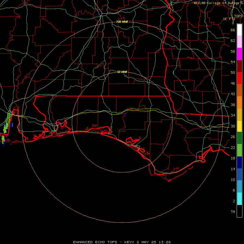Viewport: 244px width, 244px height.
Task: Click the gold swatch between 34 and 38
Action: (x=239, y=115)
